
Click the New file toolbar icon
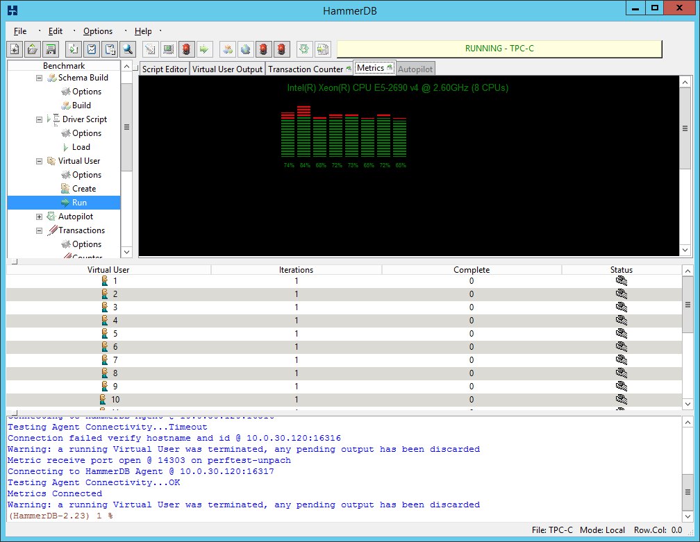pyautogui.click(x=15, y=49)
